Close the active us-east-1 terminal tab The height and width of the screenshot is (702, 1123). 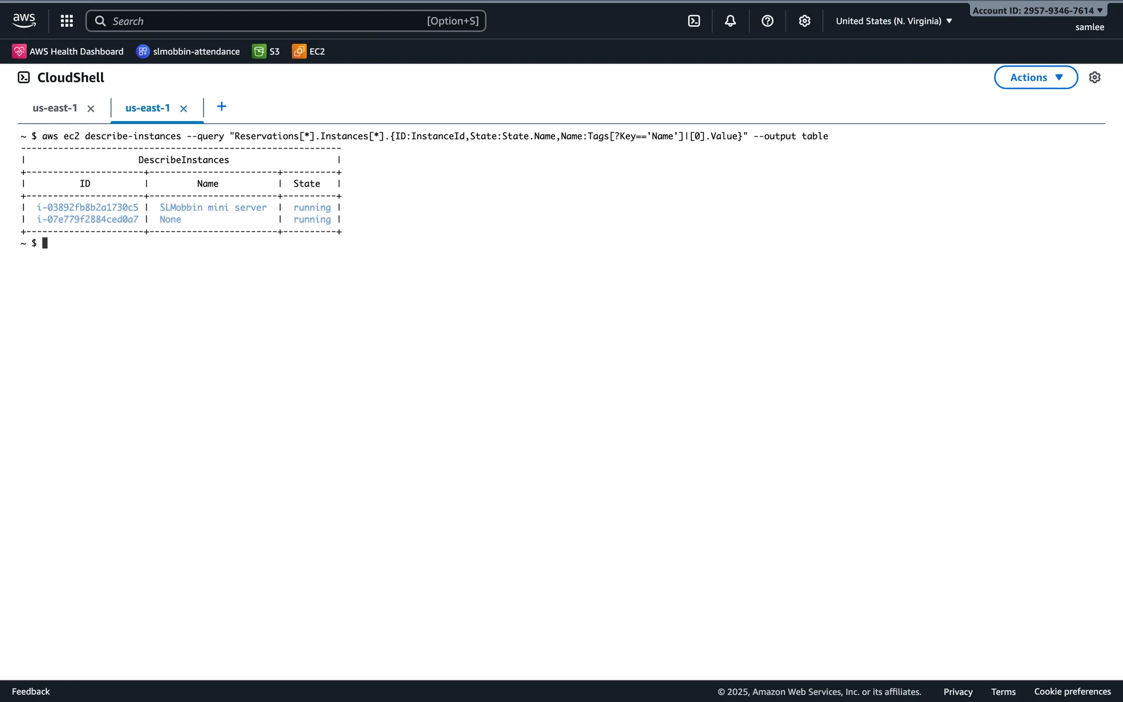click(x=184, y=109)
